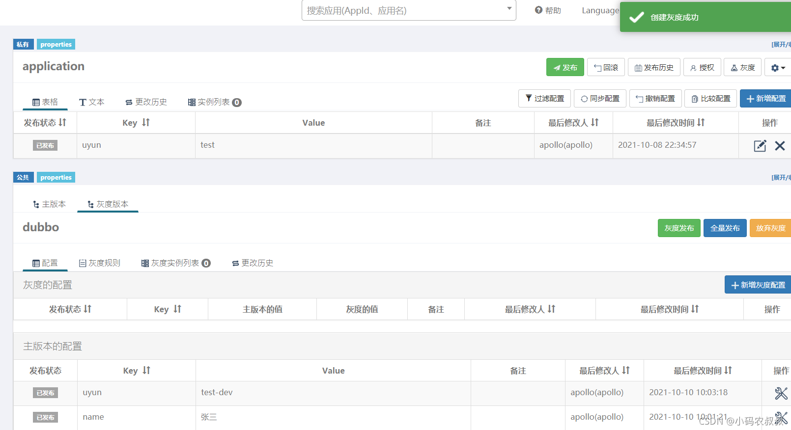The image size is (791, 430).
Task: Sort main version table by 最后修改人 arrows
Action: click(626, 370)
